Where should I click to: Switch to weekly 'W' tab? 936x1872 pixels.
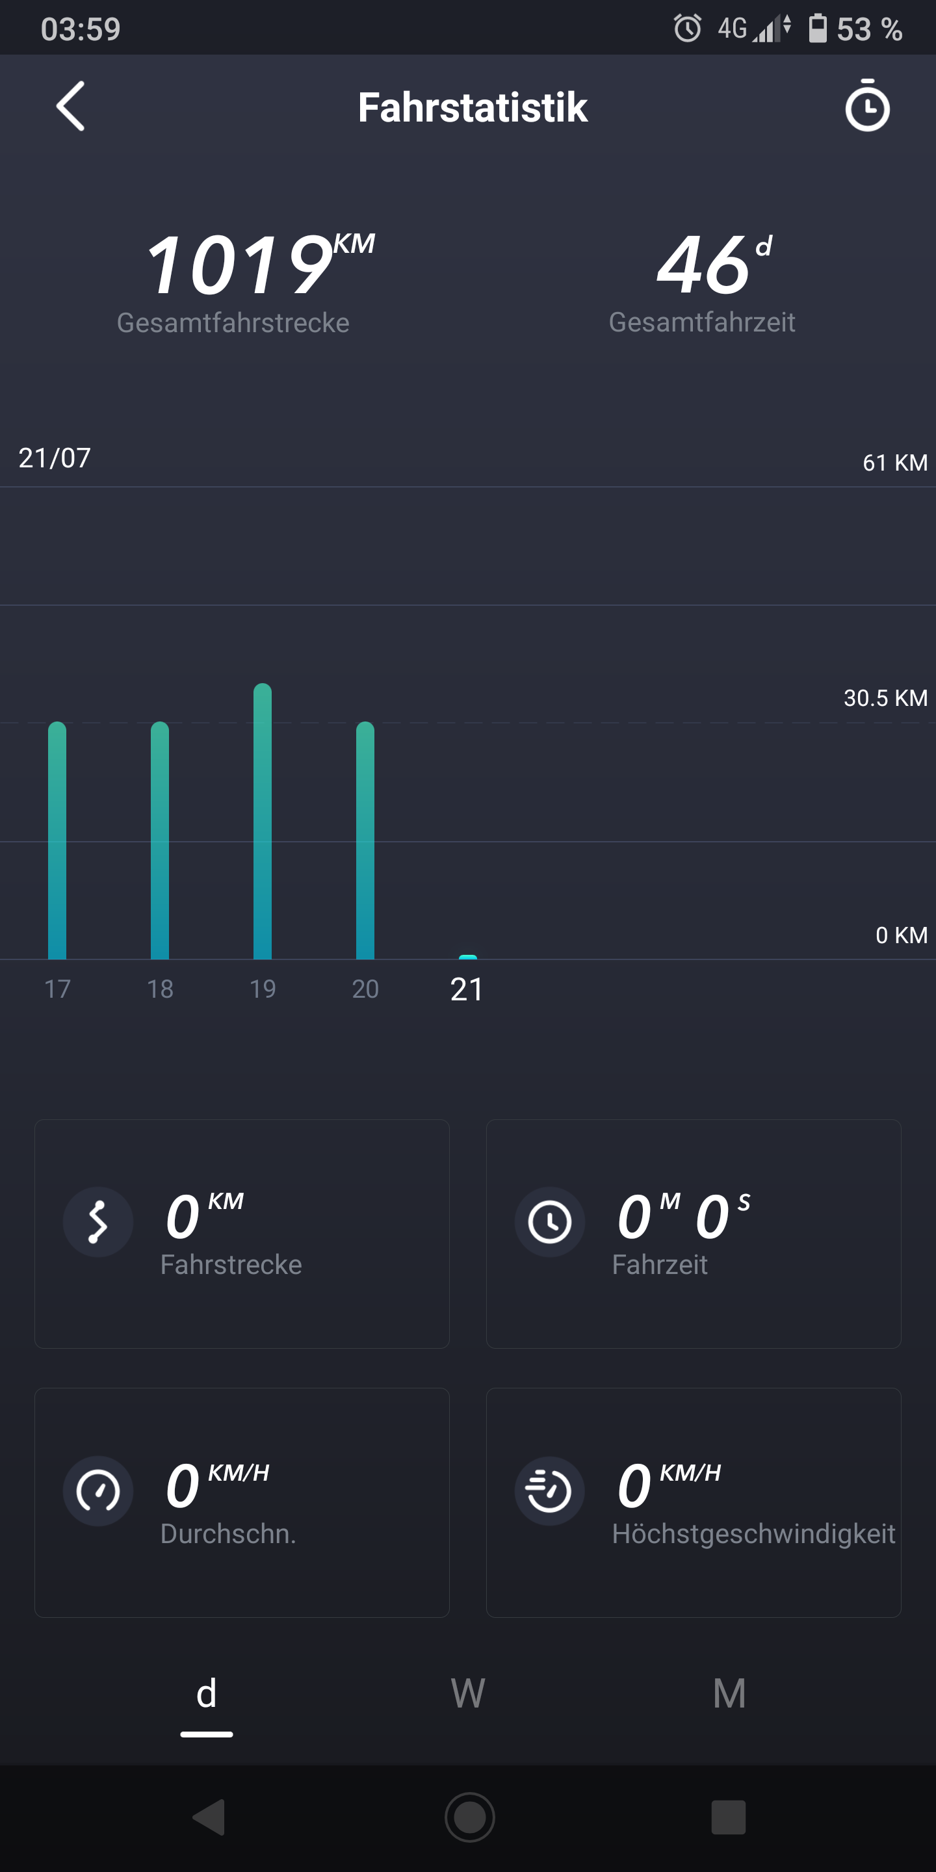tap(468, 1695)
